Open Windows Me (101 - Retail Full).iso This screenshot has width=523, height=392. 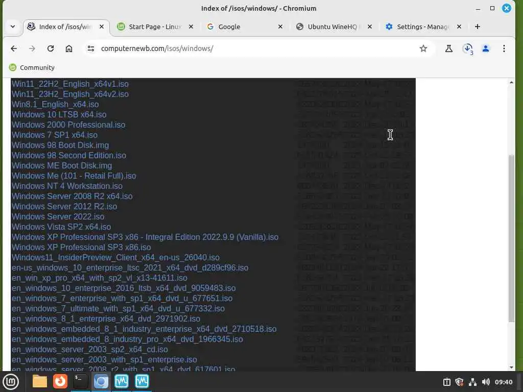[74, 176]
